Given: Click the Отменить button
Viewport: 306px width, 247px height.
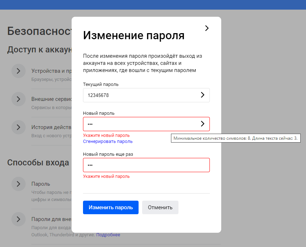Looking at the screenshot, I should click(x=160, y=207).
